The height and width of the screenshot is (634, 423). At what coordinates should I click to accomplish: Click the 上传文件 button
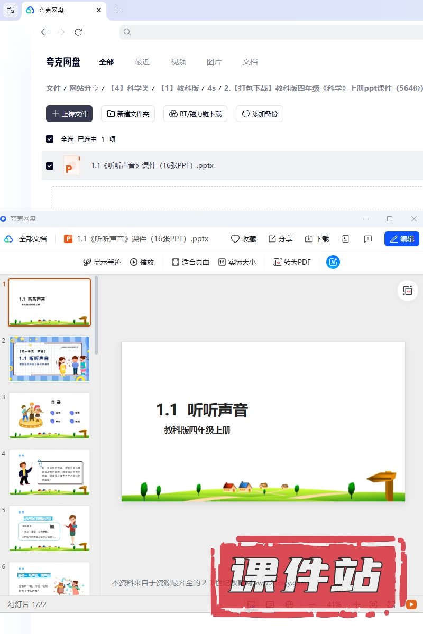(69, 114)
